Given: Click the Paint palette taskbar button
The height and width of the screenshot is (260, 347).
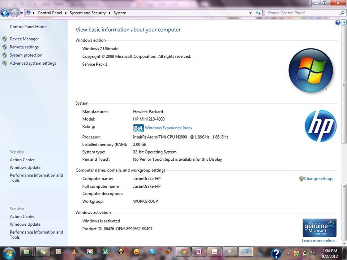Looking at the screenshot, I should pyautogui.click(x=230, y=252).
